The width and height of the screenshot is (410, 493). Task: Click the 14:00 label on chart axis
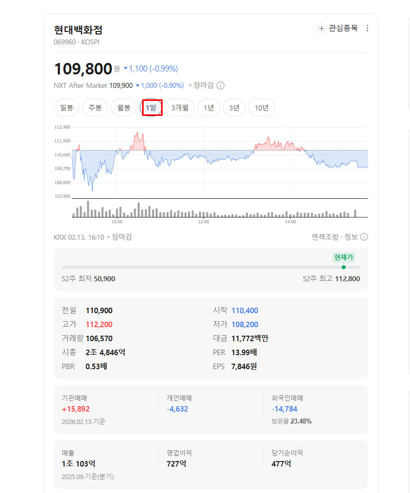point(290,222)
